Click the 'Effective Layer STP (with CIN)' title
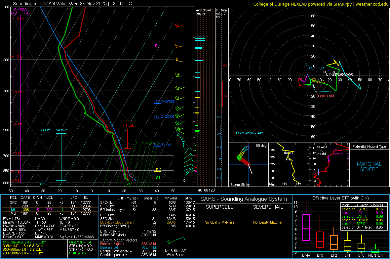Screen dimensions: 390x259 (x=340, y=198)
